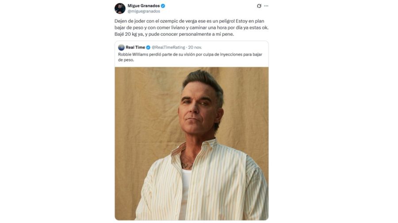
Task: Click Migue Granados verified badge
Action: (163, 6)
